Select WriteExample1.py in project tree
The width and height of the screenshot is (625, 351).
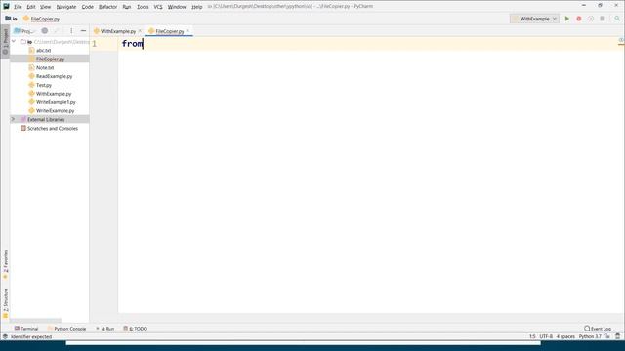(56, 102)
